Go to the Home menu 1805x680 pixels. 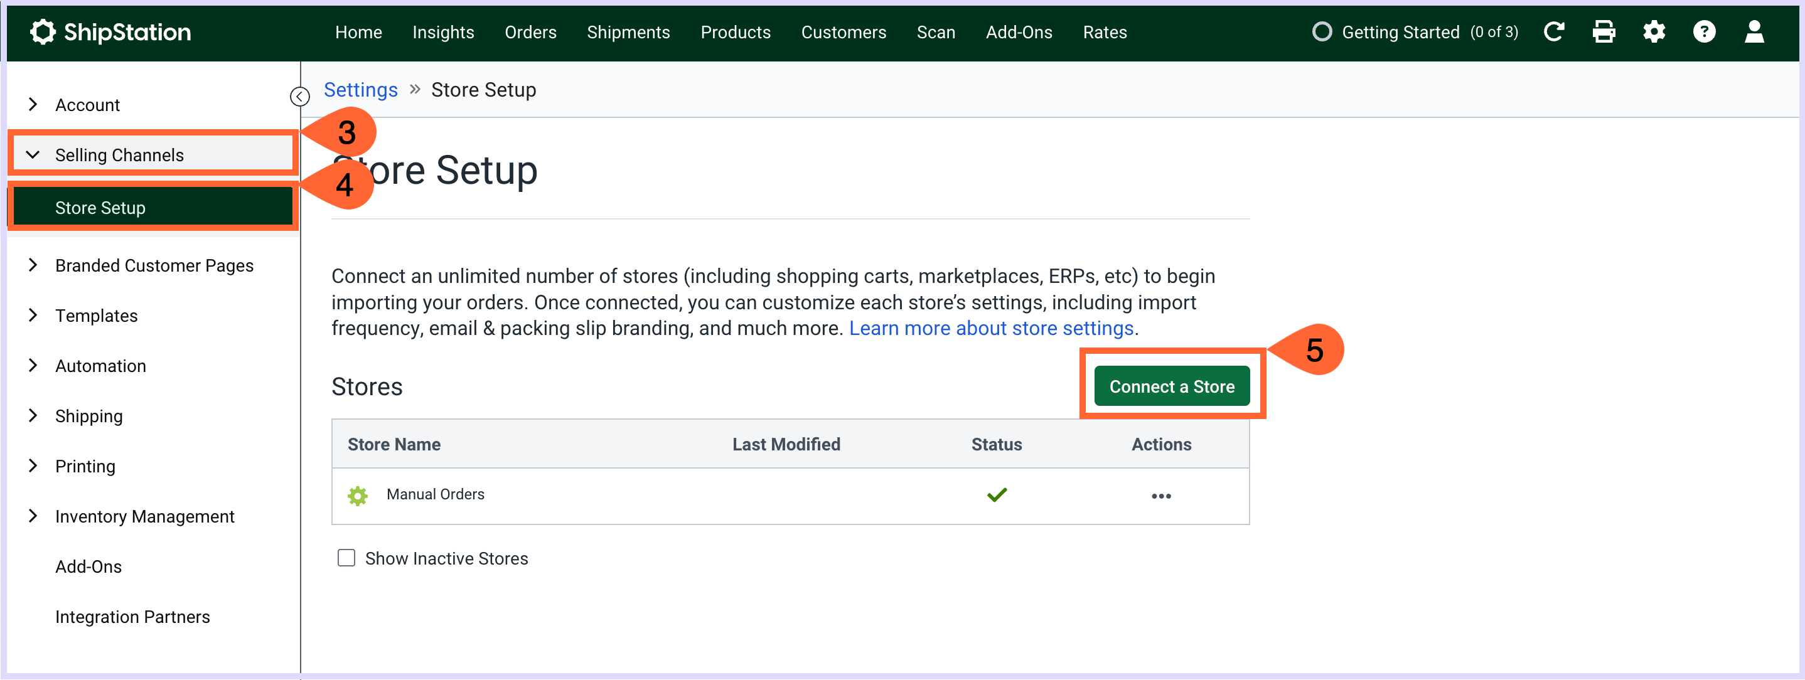click(x=358, y=32)
